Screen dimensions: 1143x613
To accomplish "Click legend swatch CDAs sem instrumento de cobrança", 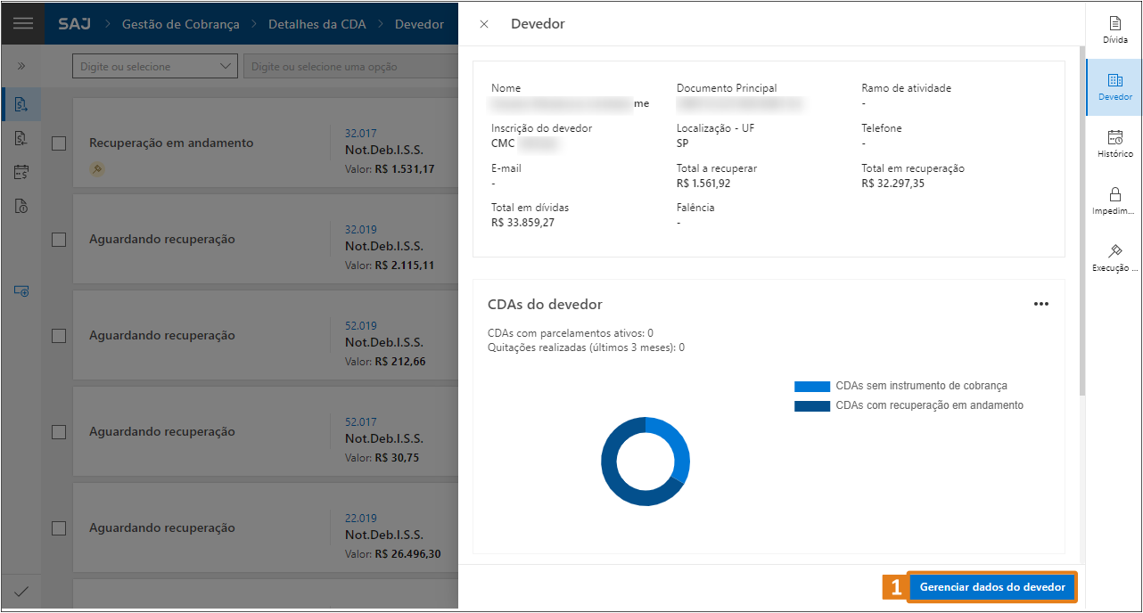I will pyautogui.click(x=812, y=387).
